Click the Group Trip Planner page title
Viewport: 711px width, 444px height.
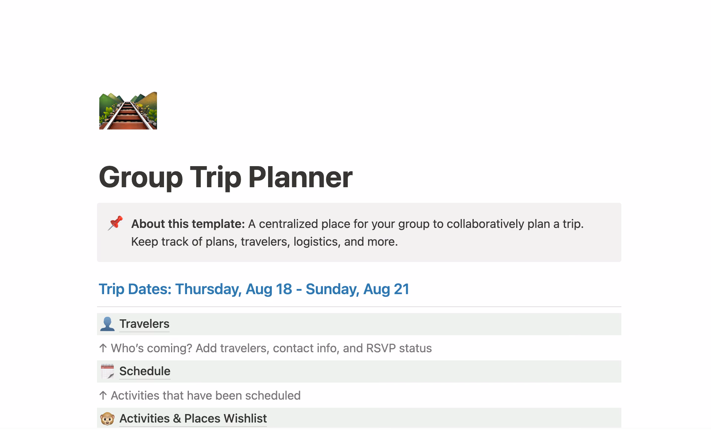click(x=226, y=177)
